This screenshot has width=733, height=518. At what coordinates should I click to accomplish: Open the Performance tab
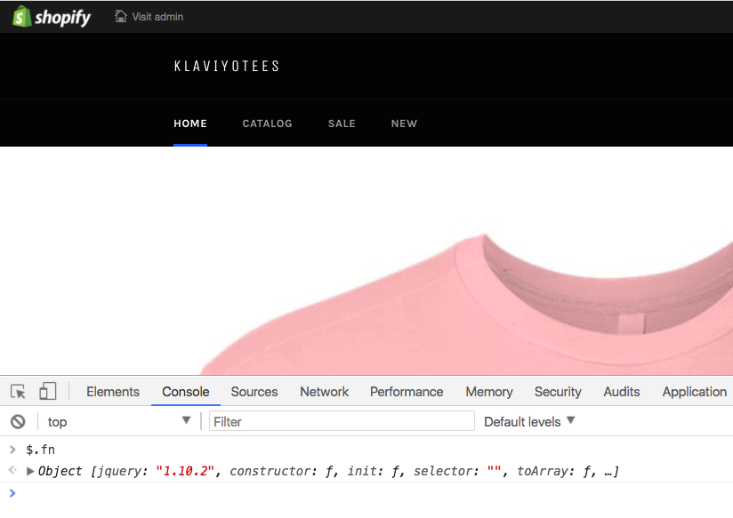pos(407,392)
